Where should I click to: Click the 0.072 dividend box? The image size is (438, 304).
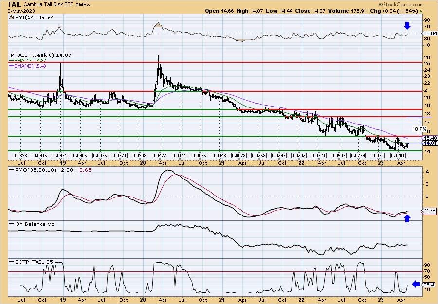pos(379,155)
